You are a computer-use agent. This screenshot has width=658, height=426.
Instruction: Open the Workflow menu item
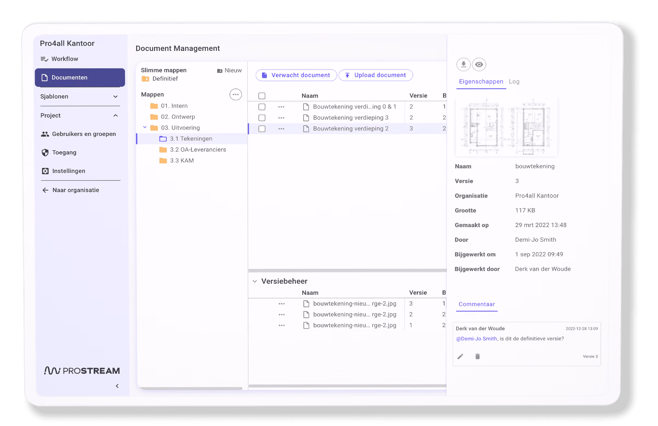[x=60, y=59]
